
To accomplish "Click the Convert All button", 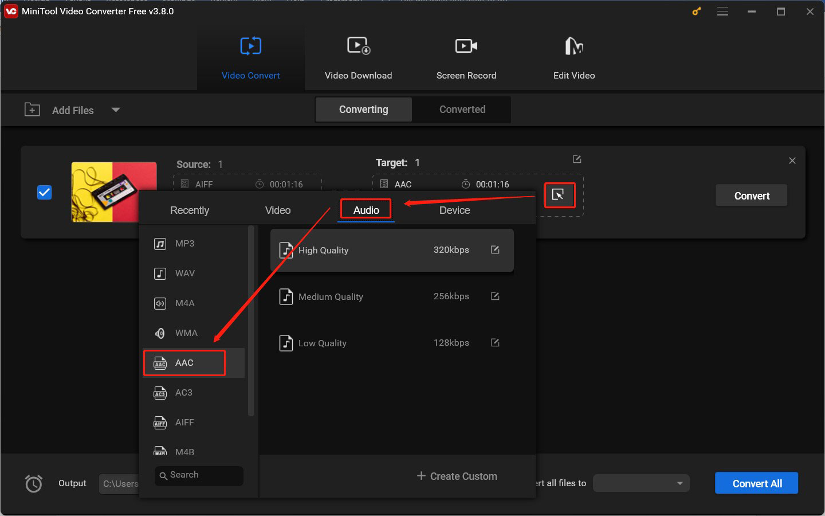I will tap(756, 483).
